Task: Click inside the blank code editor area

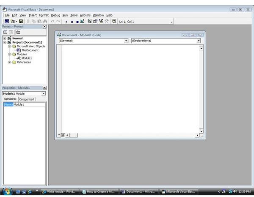Action: [130, 89]
